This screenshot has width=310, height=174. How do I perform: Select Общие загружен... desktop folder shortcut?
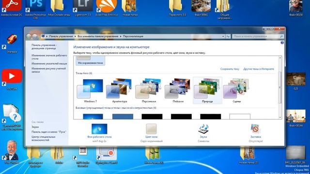point(224,10)
